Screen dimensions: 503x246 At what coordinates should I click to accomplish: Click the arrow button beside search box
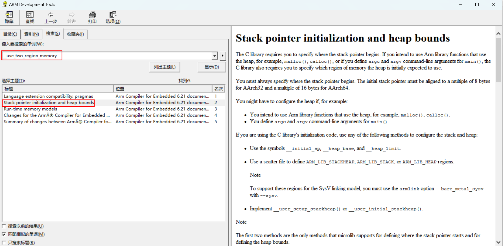pyautogui.click(x=223, y=56)
